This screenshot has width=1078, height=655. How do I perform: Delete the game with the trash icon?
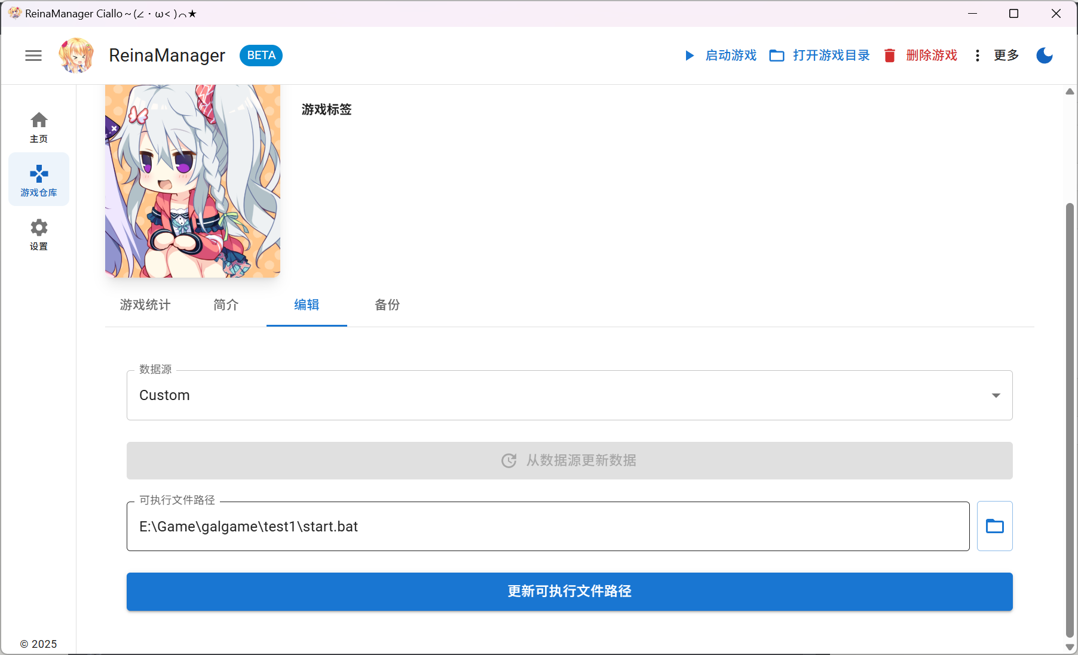pos(890,55)
